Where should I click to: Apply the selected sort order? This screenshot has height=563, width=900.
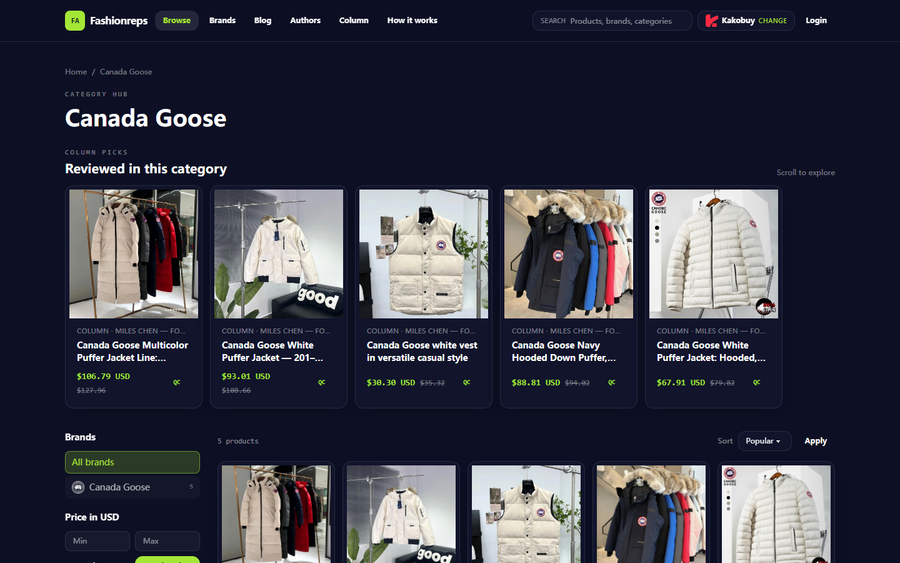816,441
